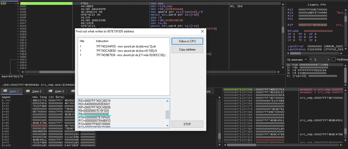The height and width of the screenshot is (149, 348).
Task: Click the Instruction column header
Action: tap(132, 41)
